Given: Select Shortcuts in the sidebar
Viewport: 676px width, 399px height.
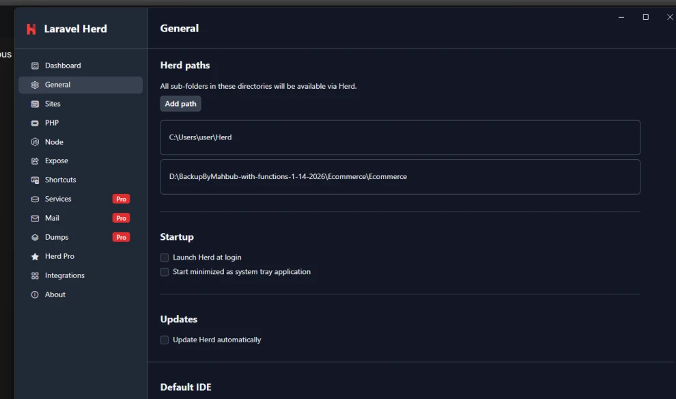Looking at the screenshot, I should pyautogui.click(x=81, y=180).
